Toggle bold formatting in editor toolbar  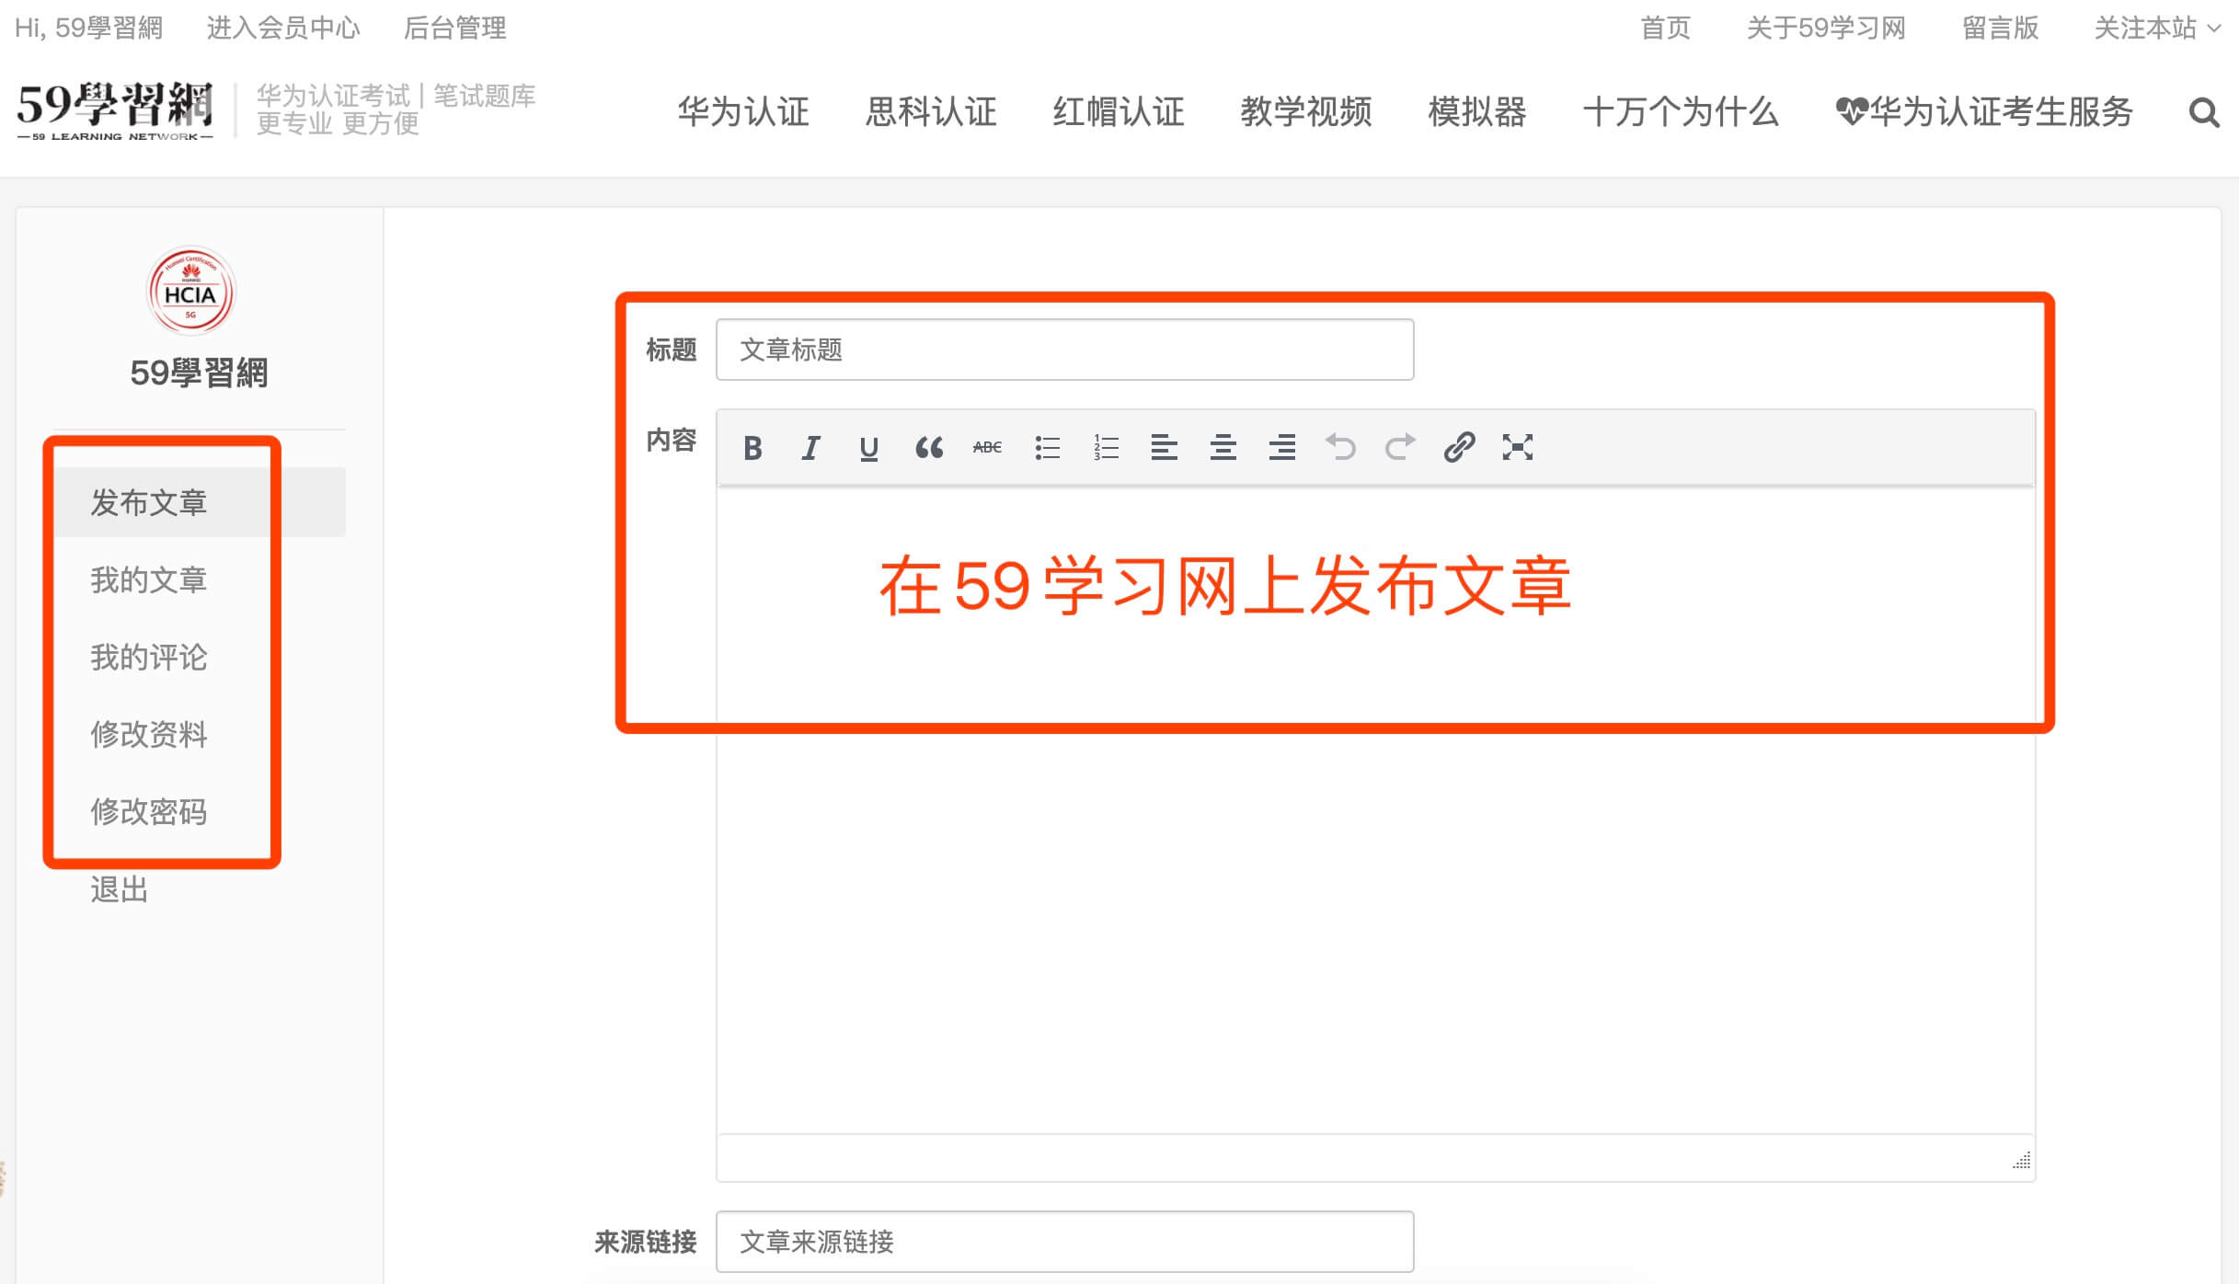(x=752, y=448)
